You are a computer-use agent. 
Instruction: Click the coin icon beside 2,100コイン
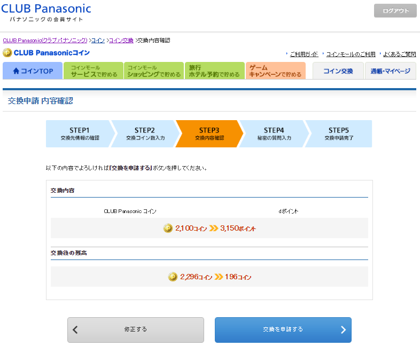[x=168, y=228]
